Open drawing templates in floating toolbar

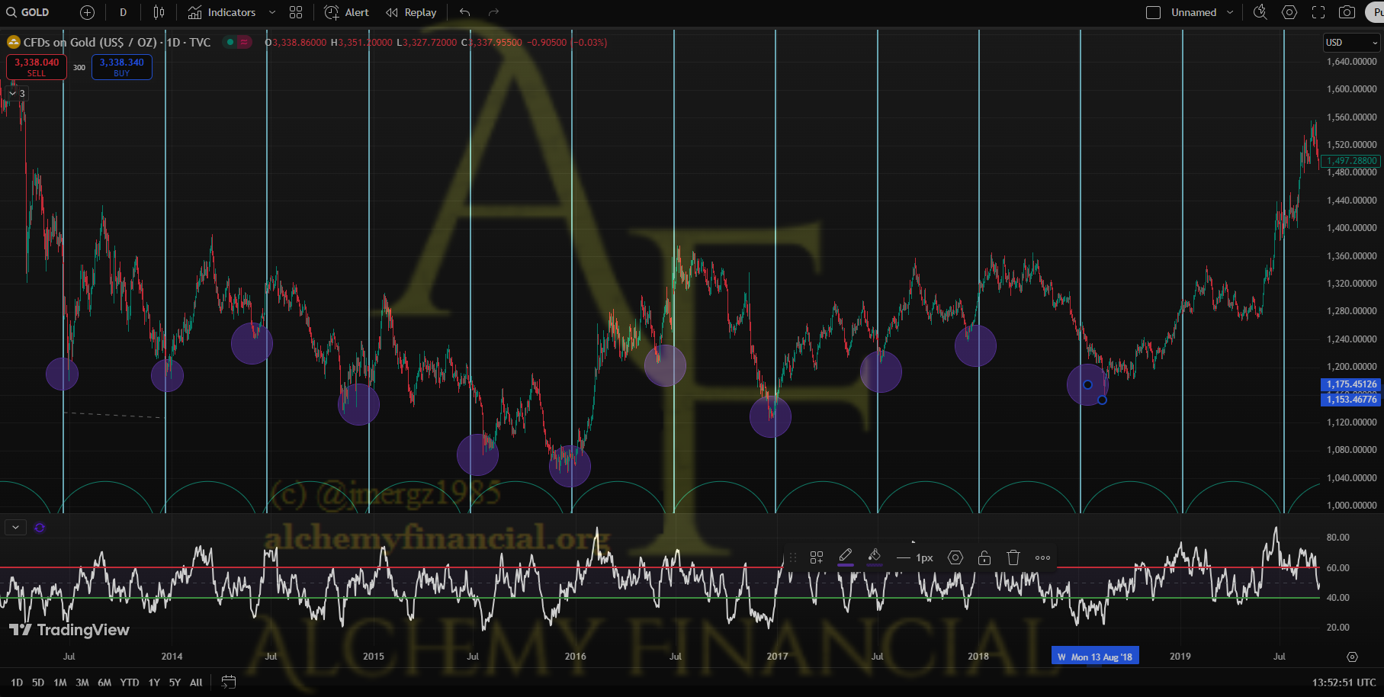(x=817, y=557)
